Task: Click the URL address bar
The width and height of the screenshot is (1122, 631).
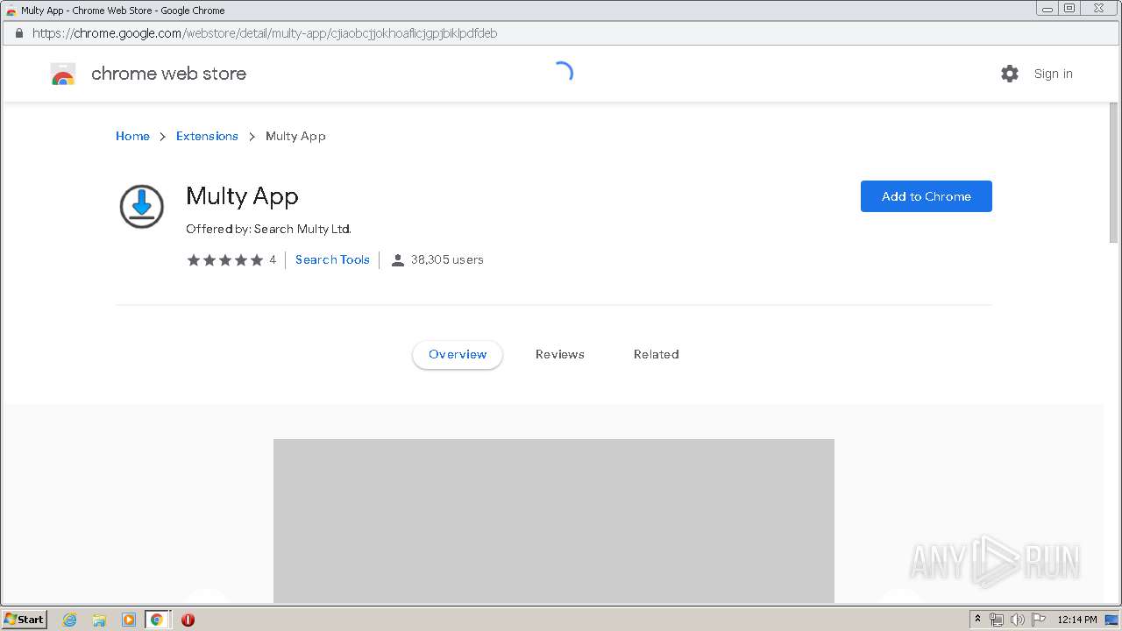Action: pos(561,33)
